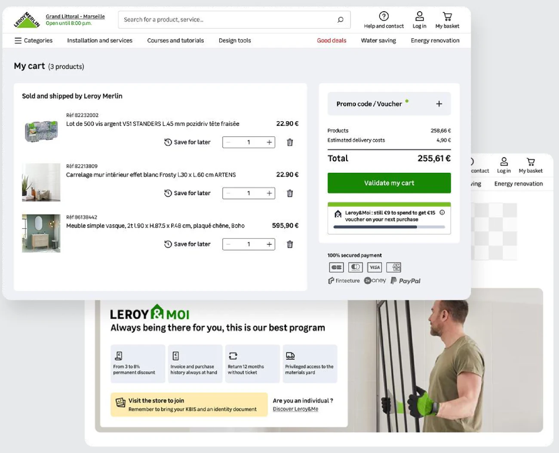Image resolution: width=559 pixels, height=453 pixels.
Task: Open My basket in cart window
Action: pos(447,20)
